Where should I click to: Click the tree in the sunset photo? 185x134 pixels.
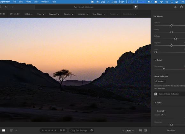(63, 79)
